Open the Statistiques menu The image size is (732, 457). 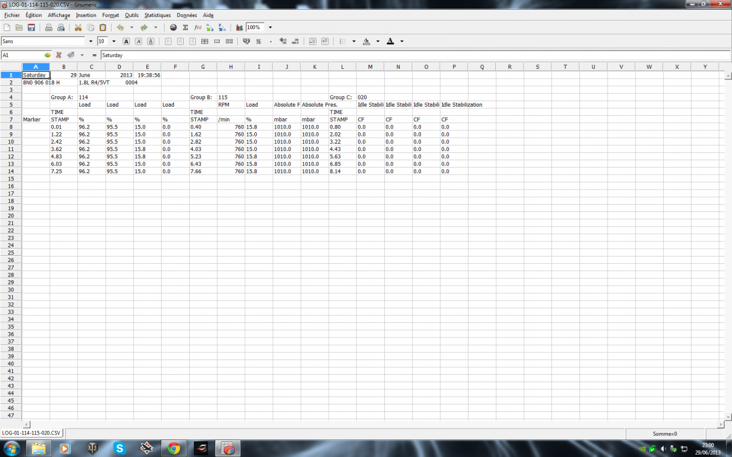pos(157,15)
